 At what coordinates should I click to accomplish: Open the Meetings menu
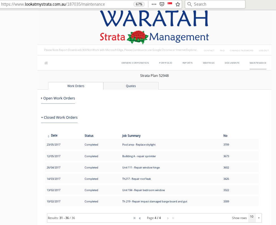209,63
